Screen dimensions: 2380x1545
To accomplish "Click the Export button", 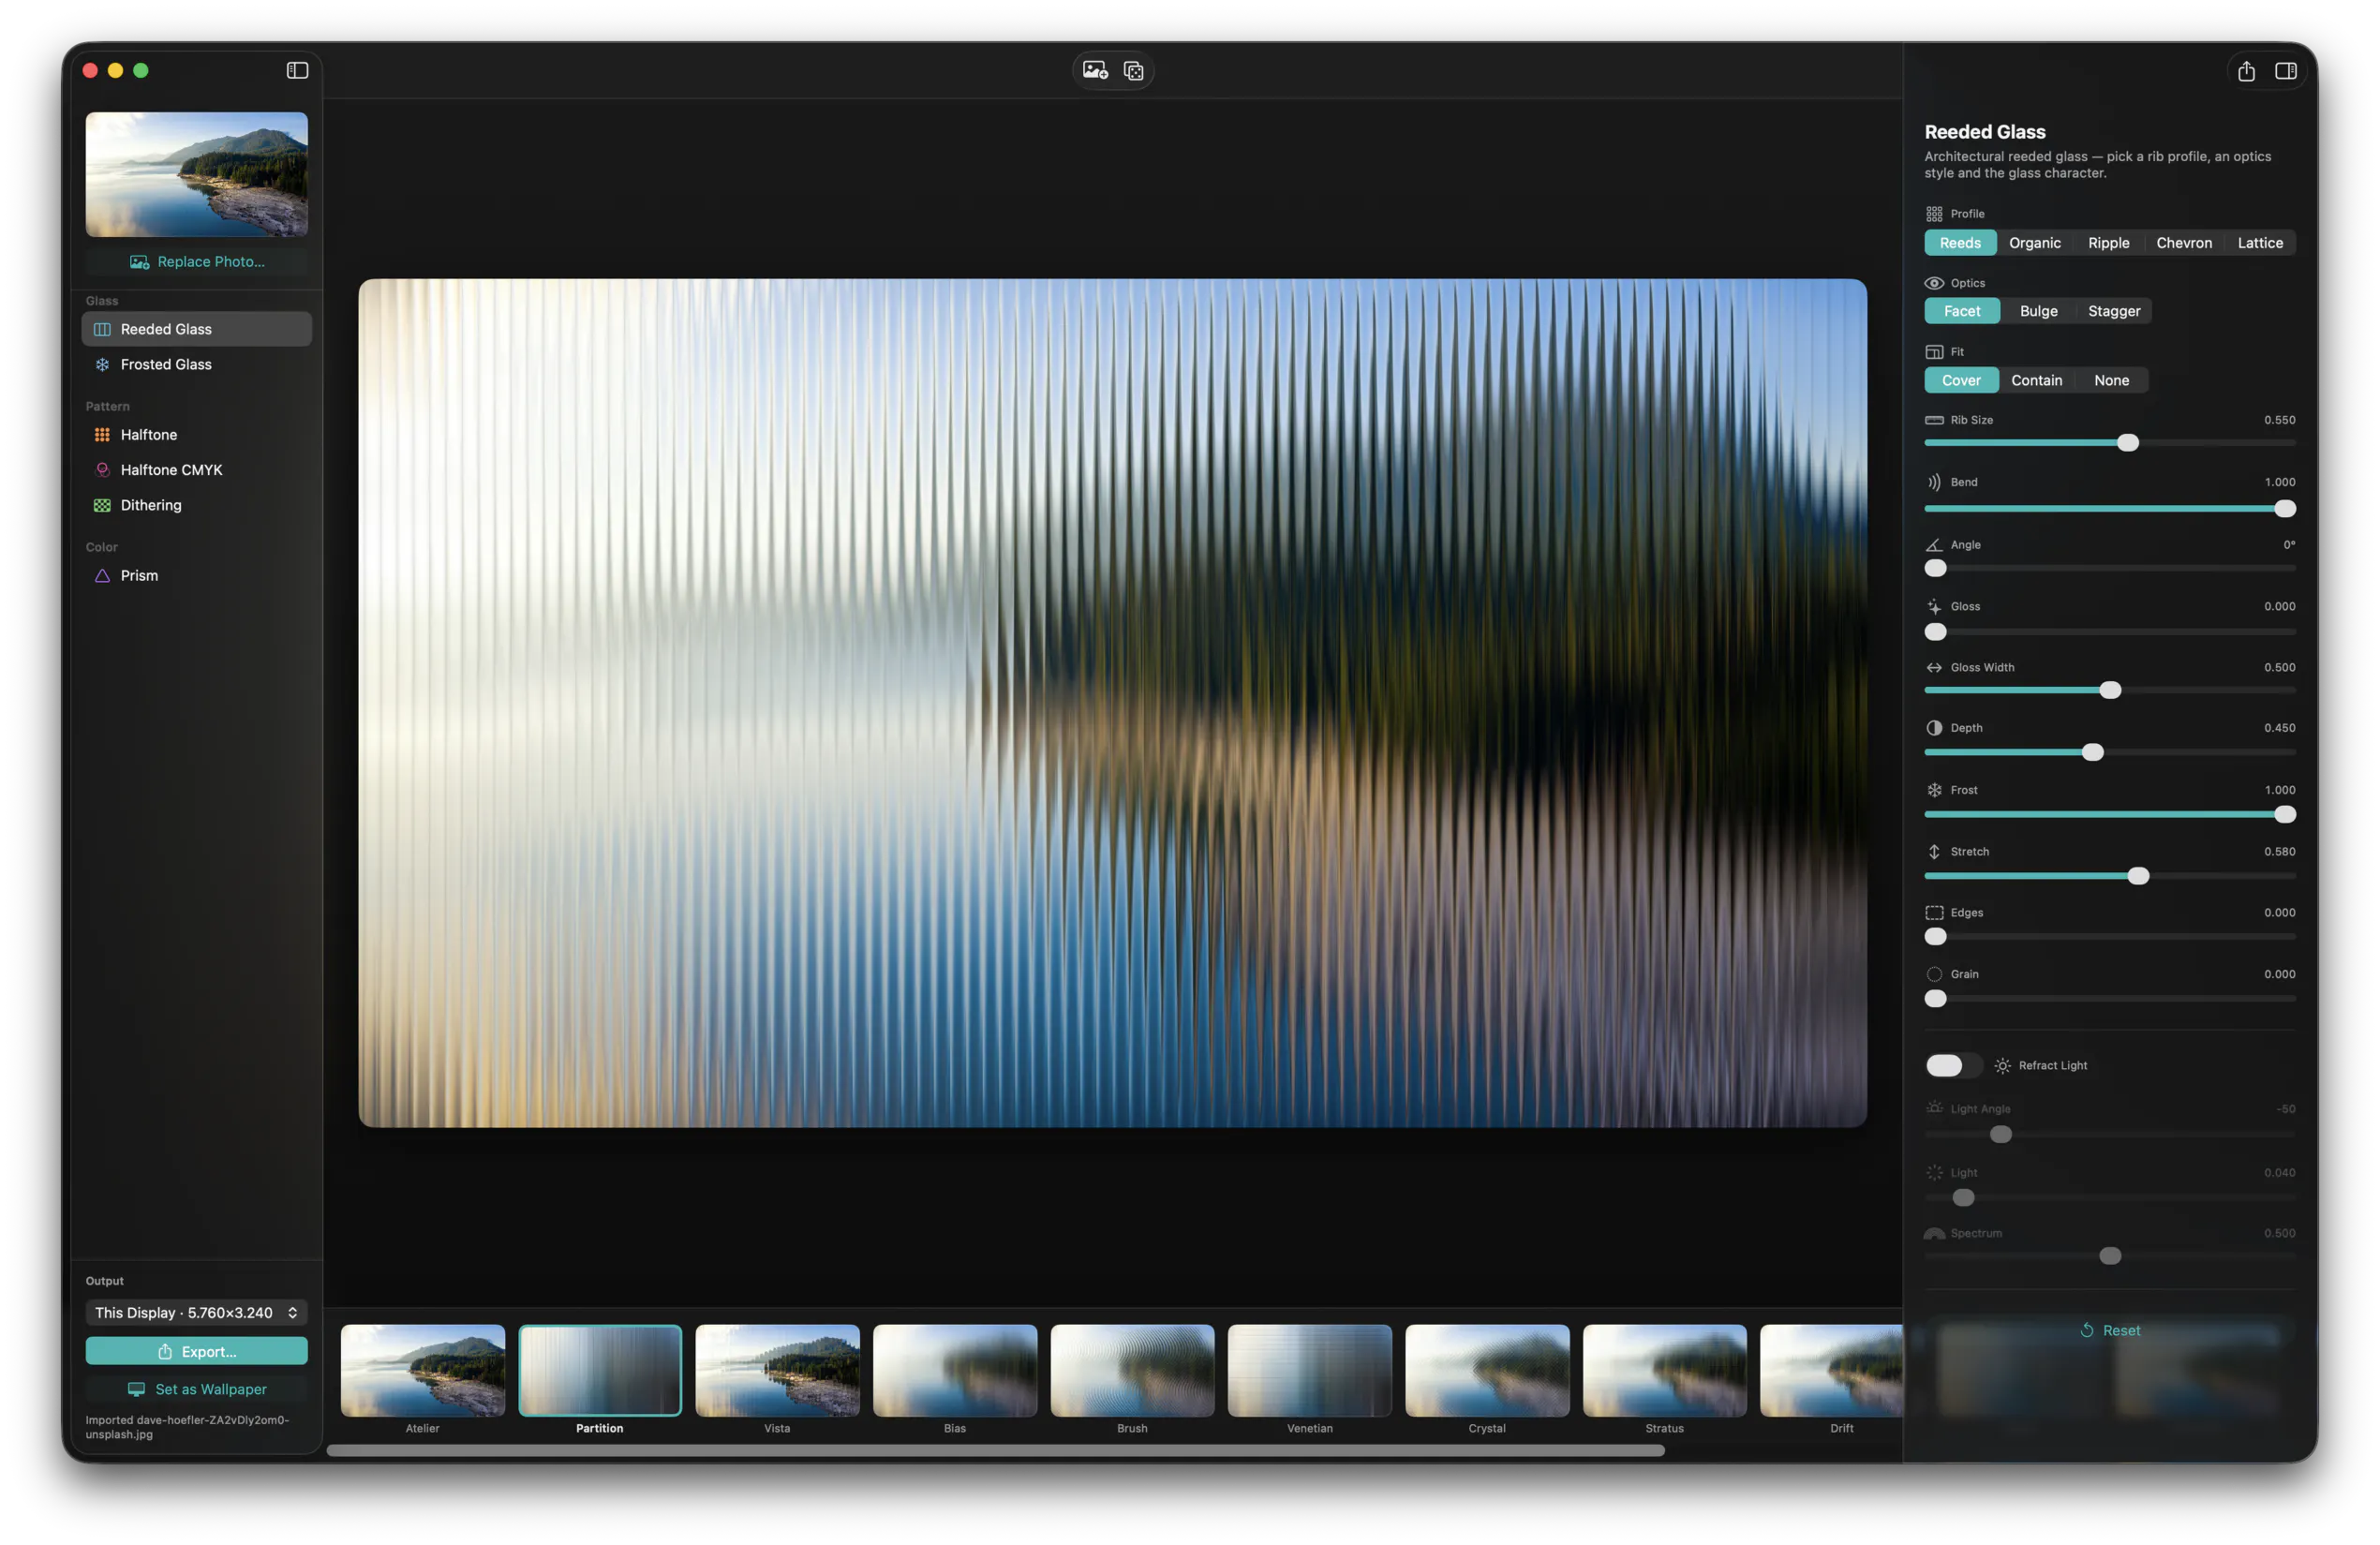I will coord(196,1351).
